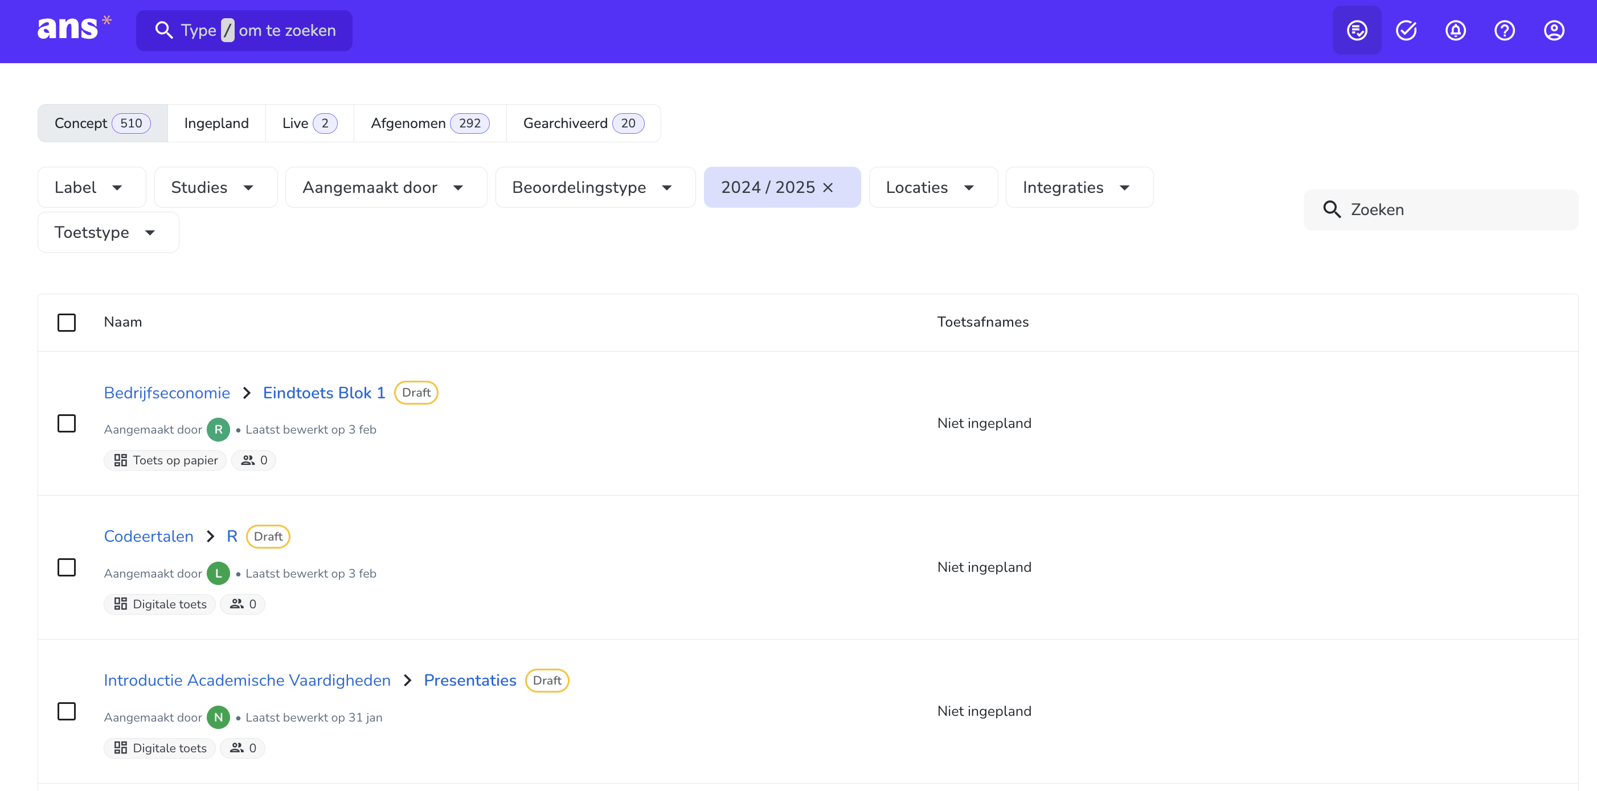Click participants count chip for Eindtoets Blok 1
Viewport: 1597px width, 791px height.
click(x=253, y=460)
